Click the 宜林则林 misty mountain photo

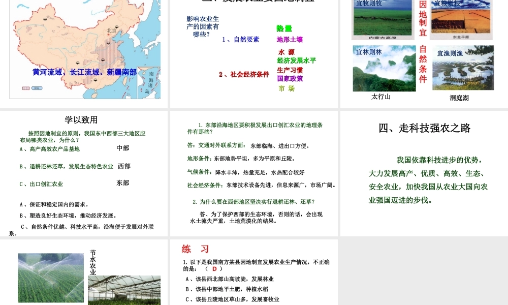pos(384,69)
